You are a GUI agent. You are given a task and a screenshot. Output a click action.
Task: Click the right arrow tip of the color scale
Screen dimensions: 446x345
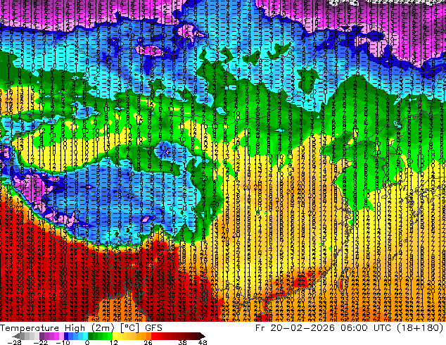pos(203,337)
